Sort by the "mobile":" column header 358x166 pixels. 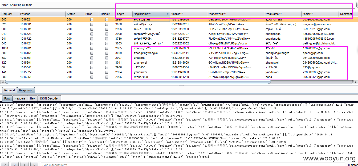coord(189,14)
